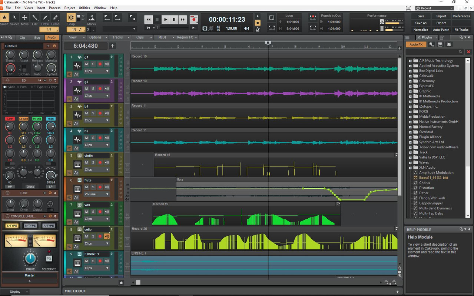474x296 pixels.
Task: Mute the flute track
Action: click(86, 187)
